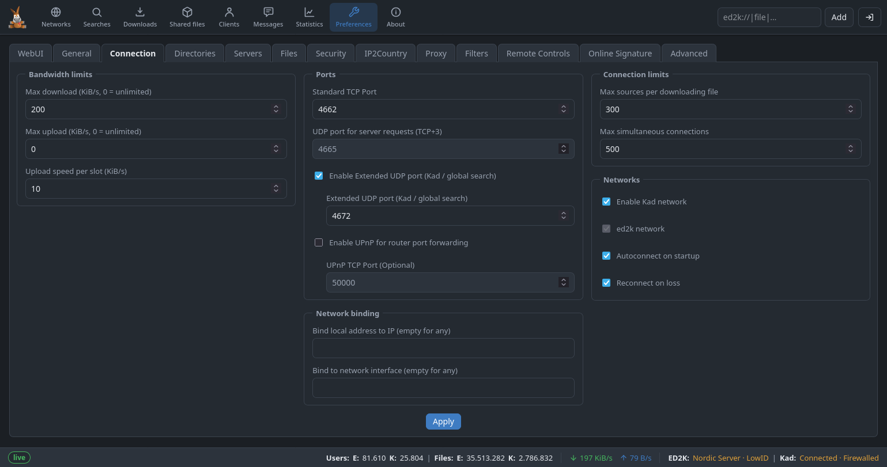Open the Security tab
Screen dimensions: 887x467
coord(331,53)
